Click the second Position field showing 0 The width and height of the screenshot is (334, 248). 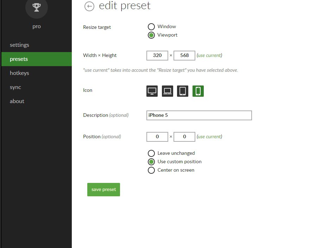click(x=184, y=137)
